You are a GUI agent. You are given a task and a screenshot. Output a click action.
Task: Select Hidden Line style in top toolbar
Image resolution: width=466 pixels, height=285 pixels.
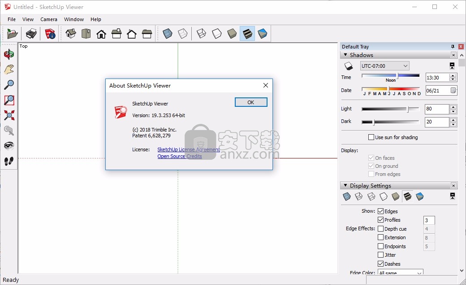pos(217,34)
